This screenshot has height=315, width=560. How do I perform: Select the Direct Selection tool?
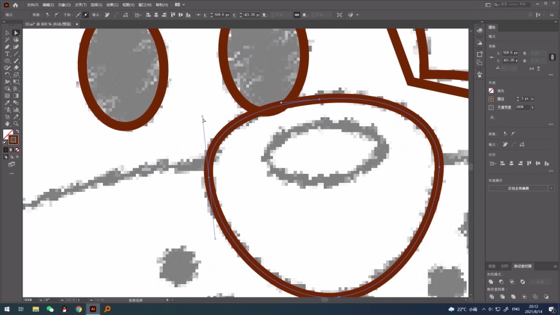pyautogui.click(x=15, y=33)
